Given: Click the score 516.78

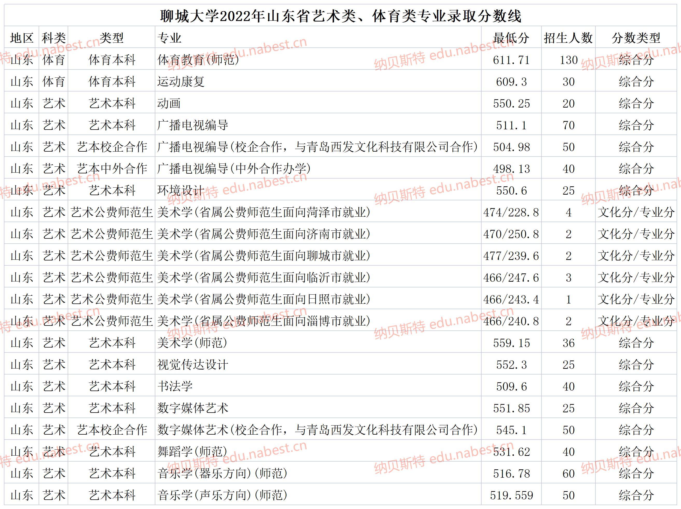Looking at the screenshot, I should 511,474.
